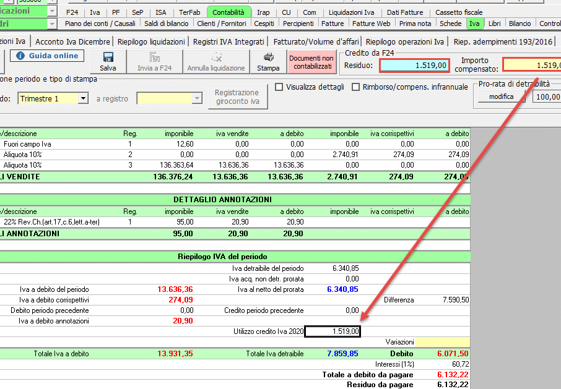This screenshot has width=561, height=389.
Task: Open the Trimestre 1 period dropdown
Action: (83, 98)
